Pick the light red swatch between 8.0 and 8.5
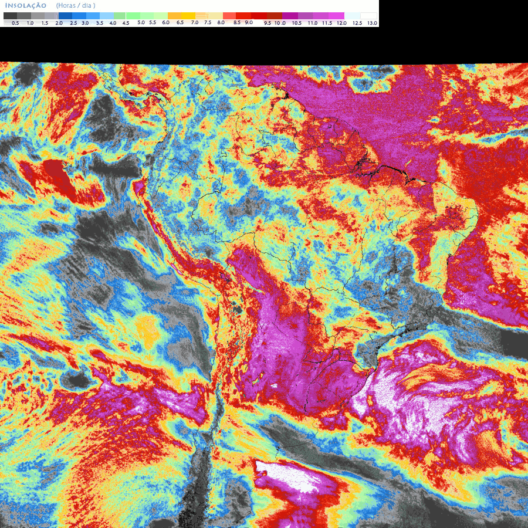This screenshot has height=528, width=528. [x=229, y=16]
